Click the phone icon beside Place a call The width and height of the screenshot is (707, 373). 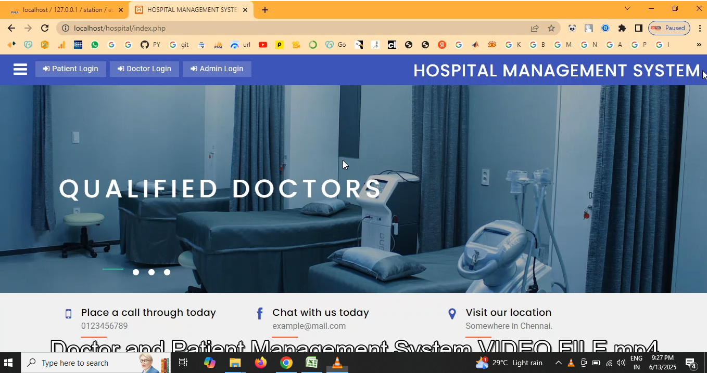pyautogui.click(x=68, y=314)
